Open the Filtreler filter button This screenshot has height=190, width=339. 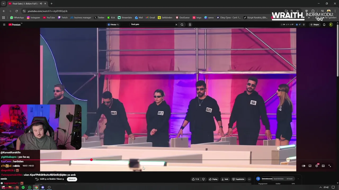(113, 25)
